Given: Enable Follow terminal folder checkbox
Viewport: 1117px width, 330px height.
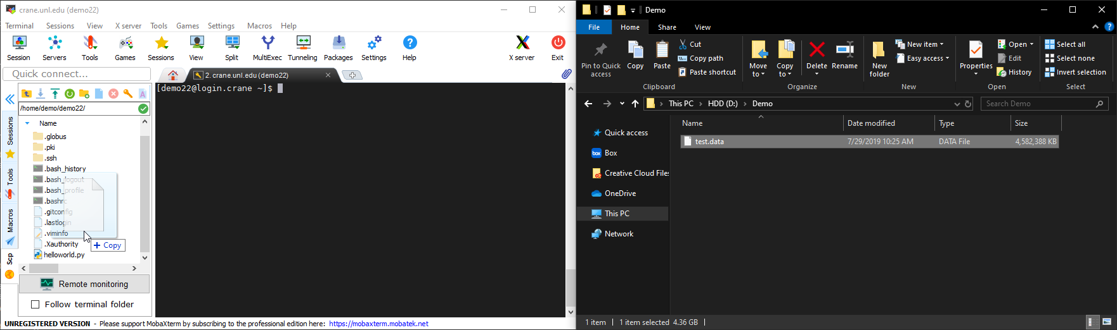Looking at the screenshot, I should [36, 305].
